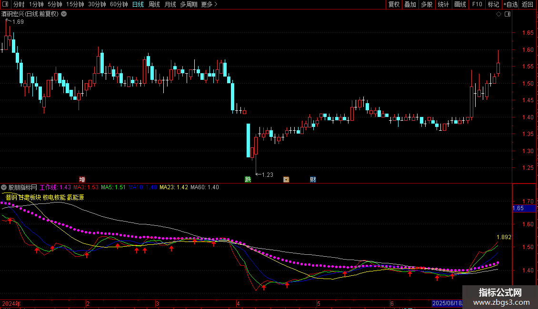This screenshot has width=538, height=309.
Task: Expand the 股朋指标网 indicator dropdown arrow
Action: 4,187
